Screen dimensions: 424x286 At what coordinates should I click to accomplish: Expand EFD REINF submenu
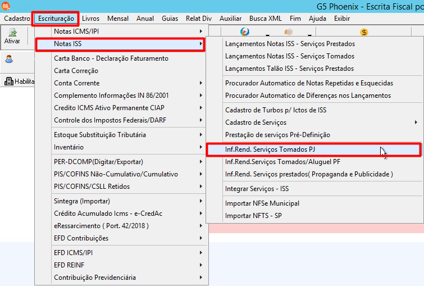[121, 265]
